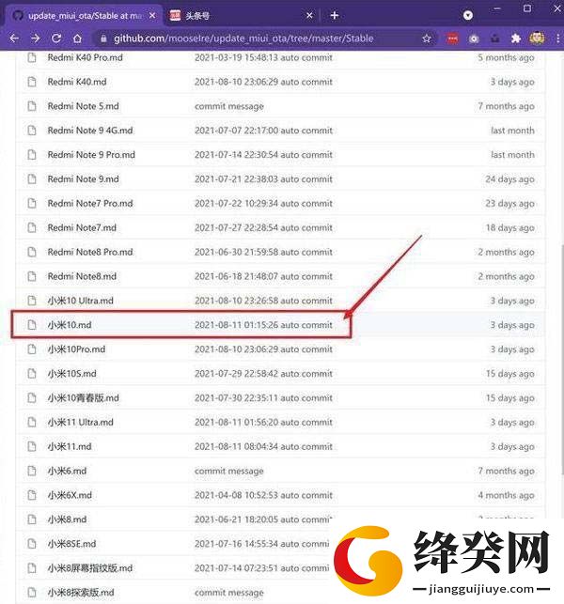
Task: Click commit message 2021-08-11 01:15:26 auto commit
Action: tap(263, 325)
